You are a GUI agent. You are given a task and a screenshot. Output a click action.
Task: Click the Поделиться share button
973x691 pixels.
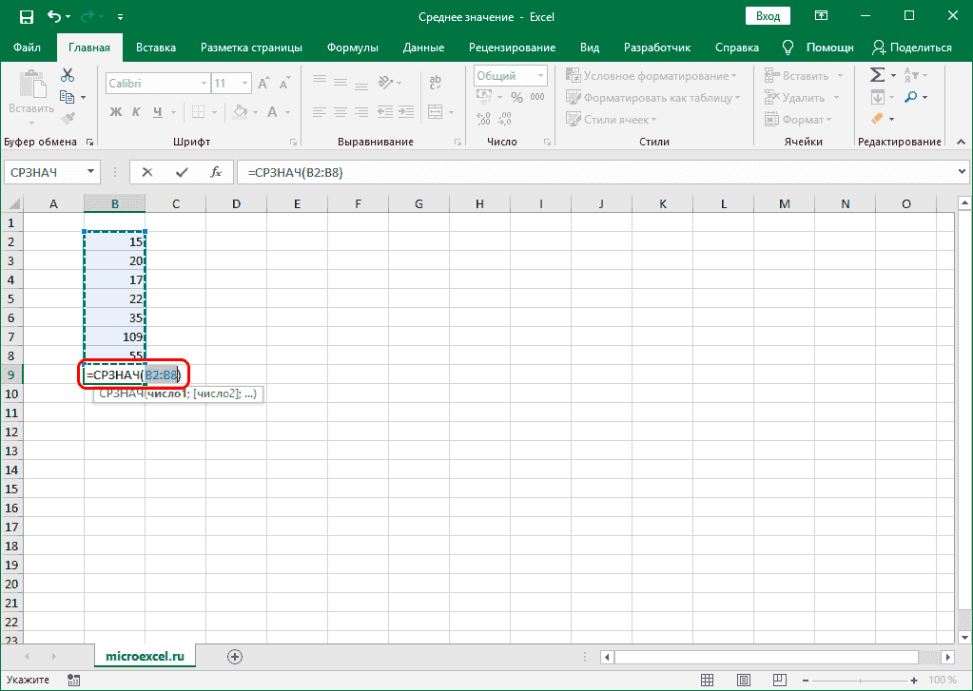coord(911,48)
